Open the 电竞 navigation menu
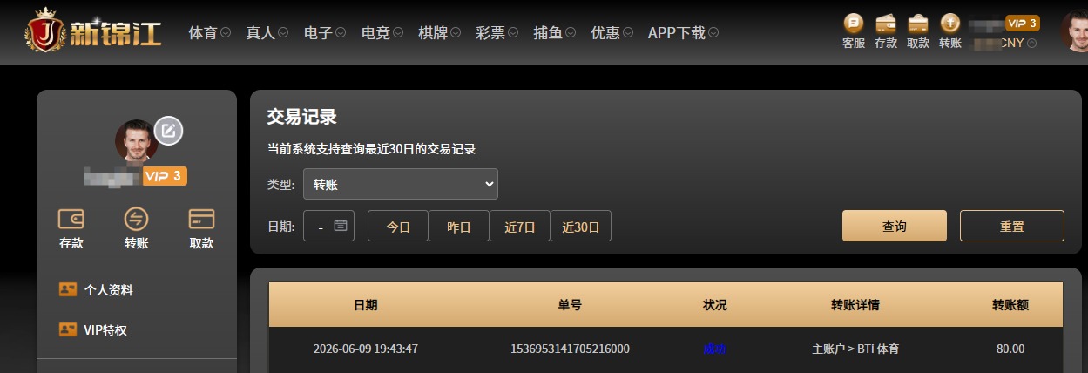Screen dimensions: 1088x373 382,33
